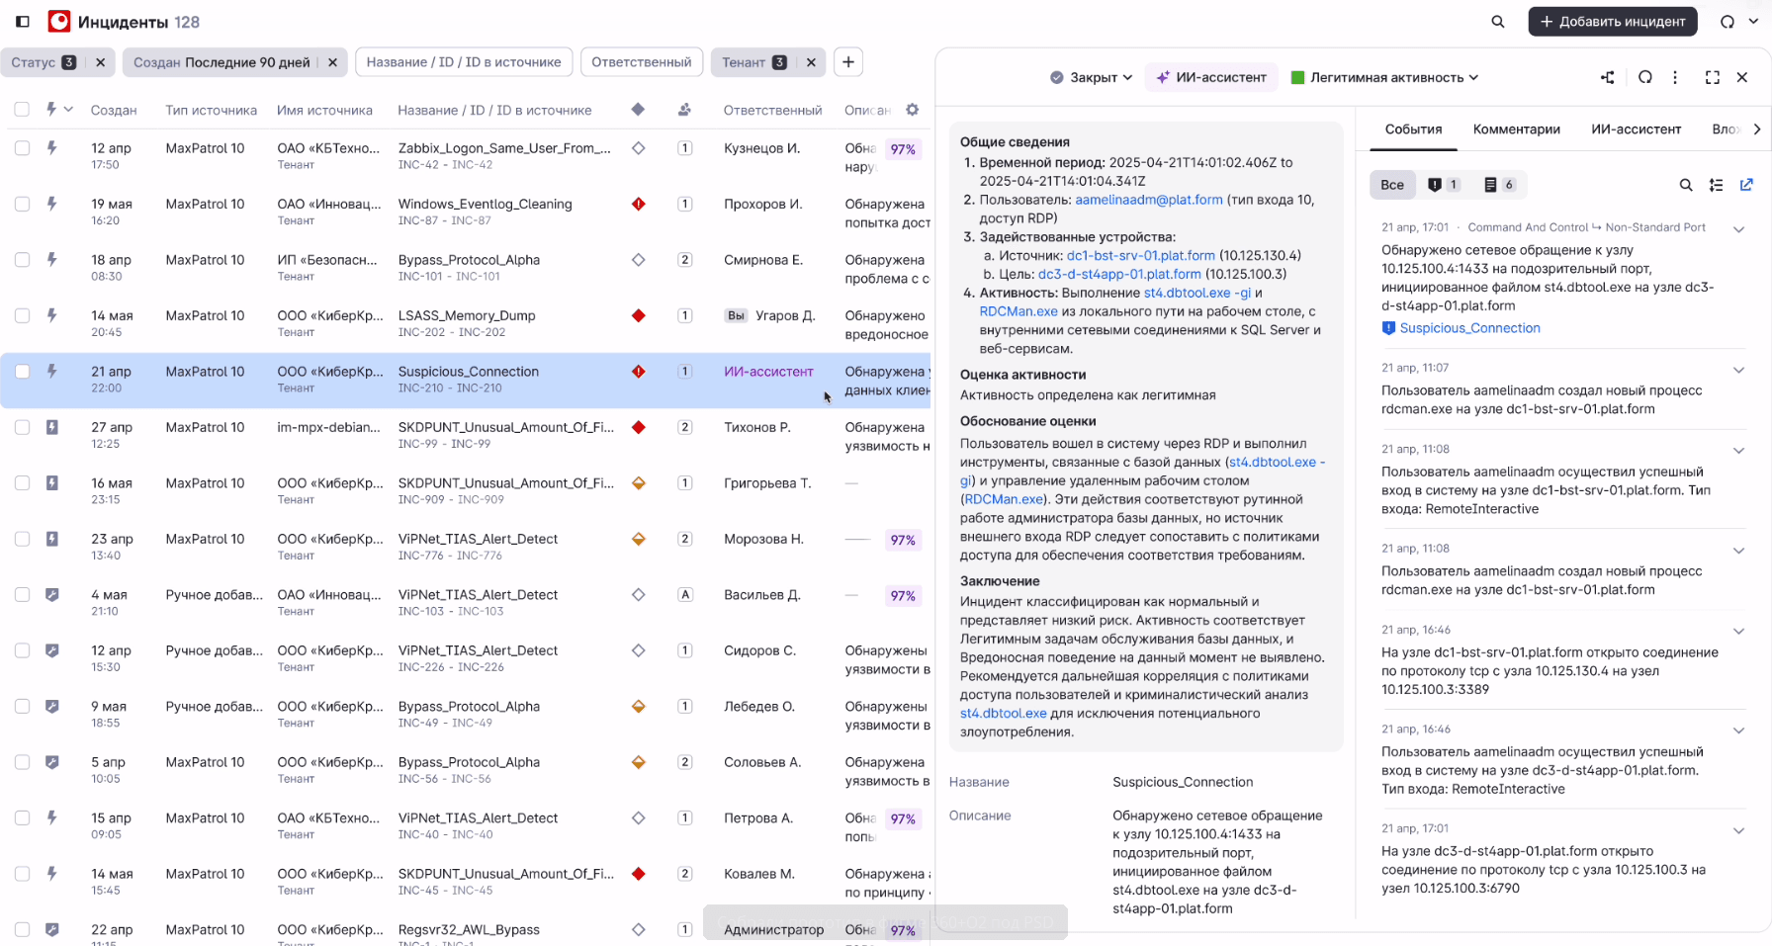Screen dimensions: 1772x946
Task: Open global search via magnifier icon in top bar
Action: [x=1497, y=21]
